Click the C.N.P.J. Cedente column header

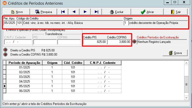[103, 63]
